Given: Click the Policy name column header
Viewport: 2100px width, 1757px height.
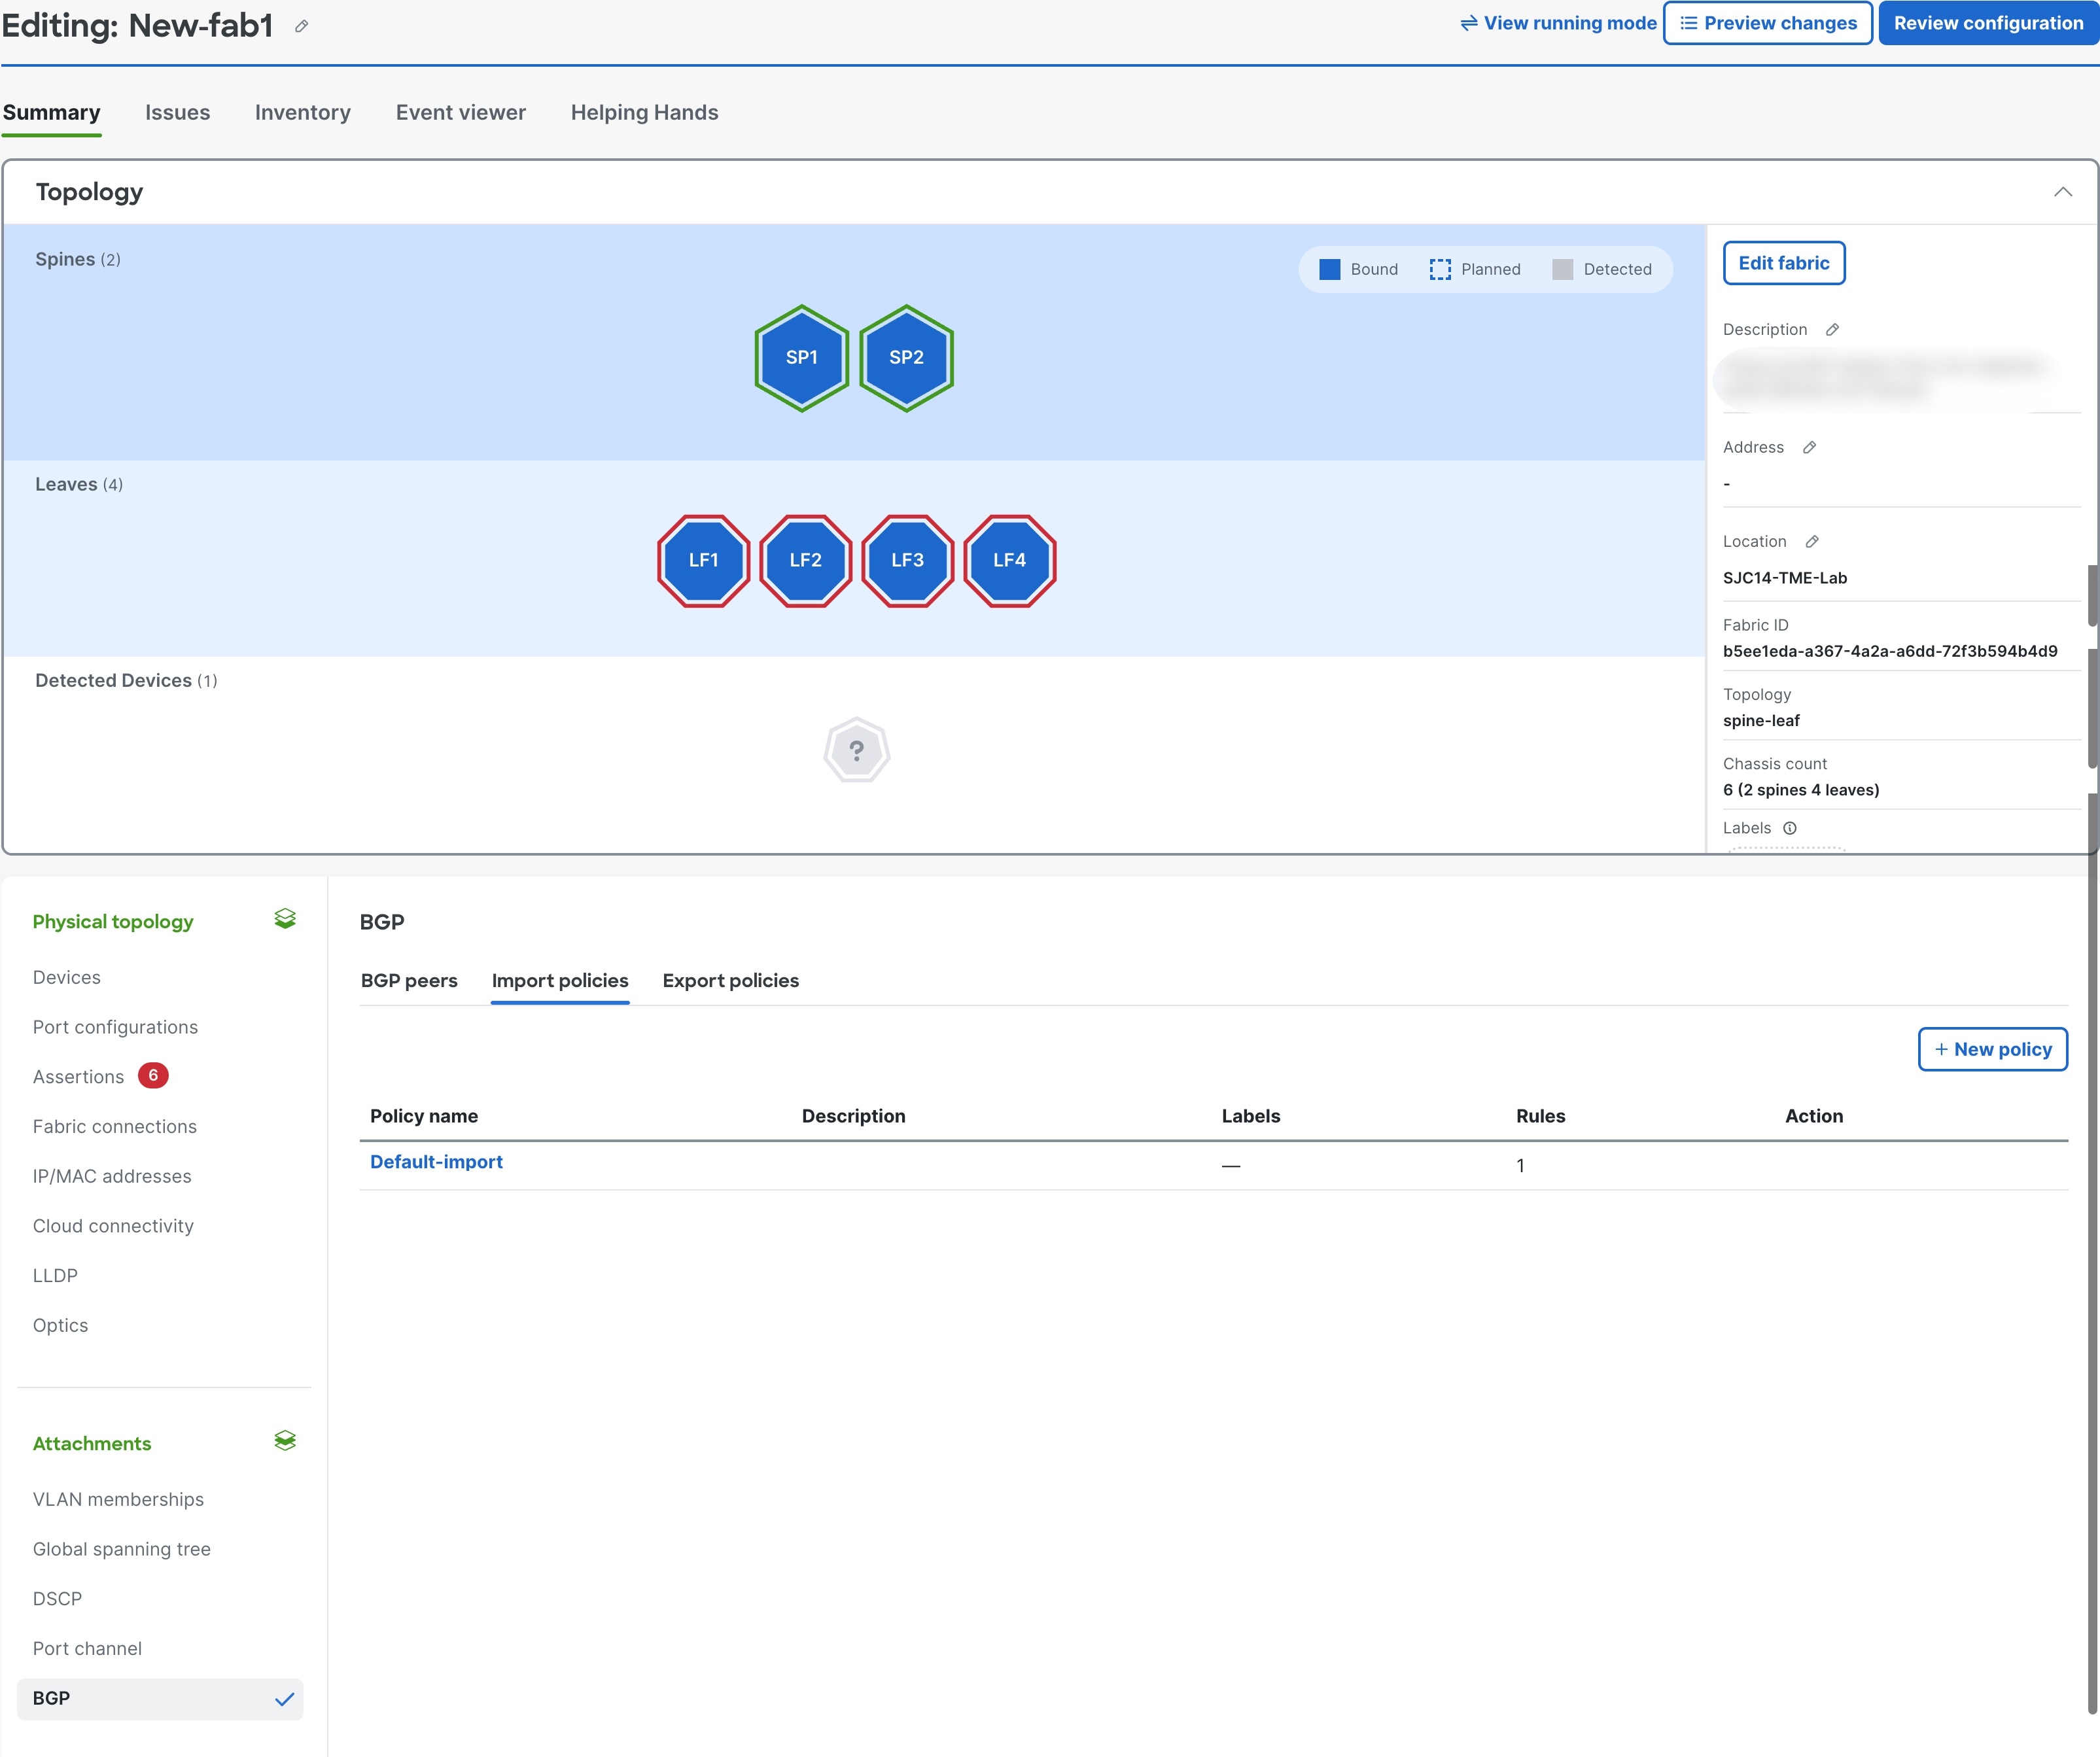Looking at the screenshot, I should tap(424, 1116).
